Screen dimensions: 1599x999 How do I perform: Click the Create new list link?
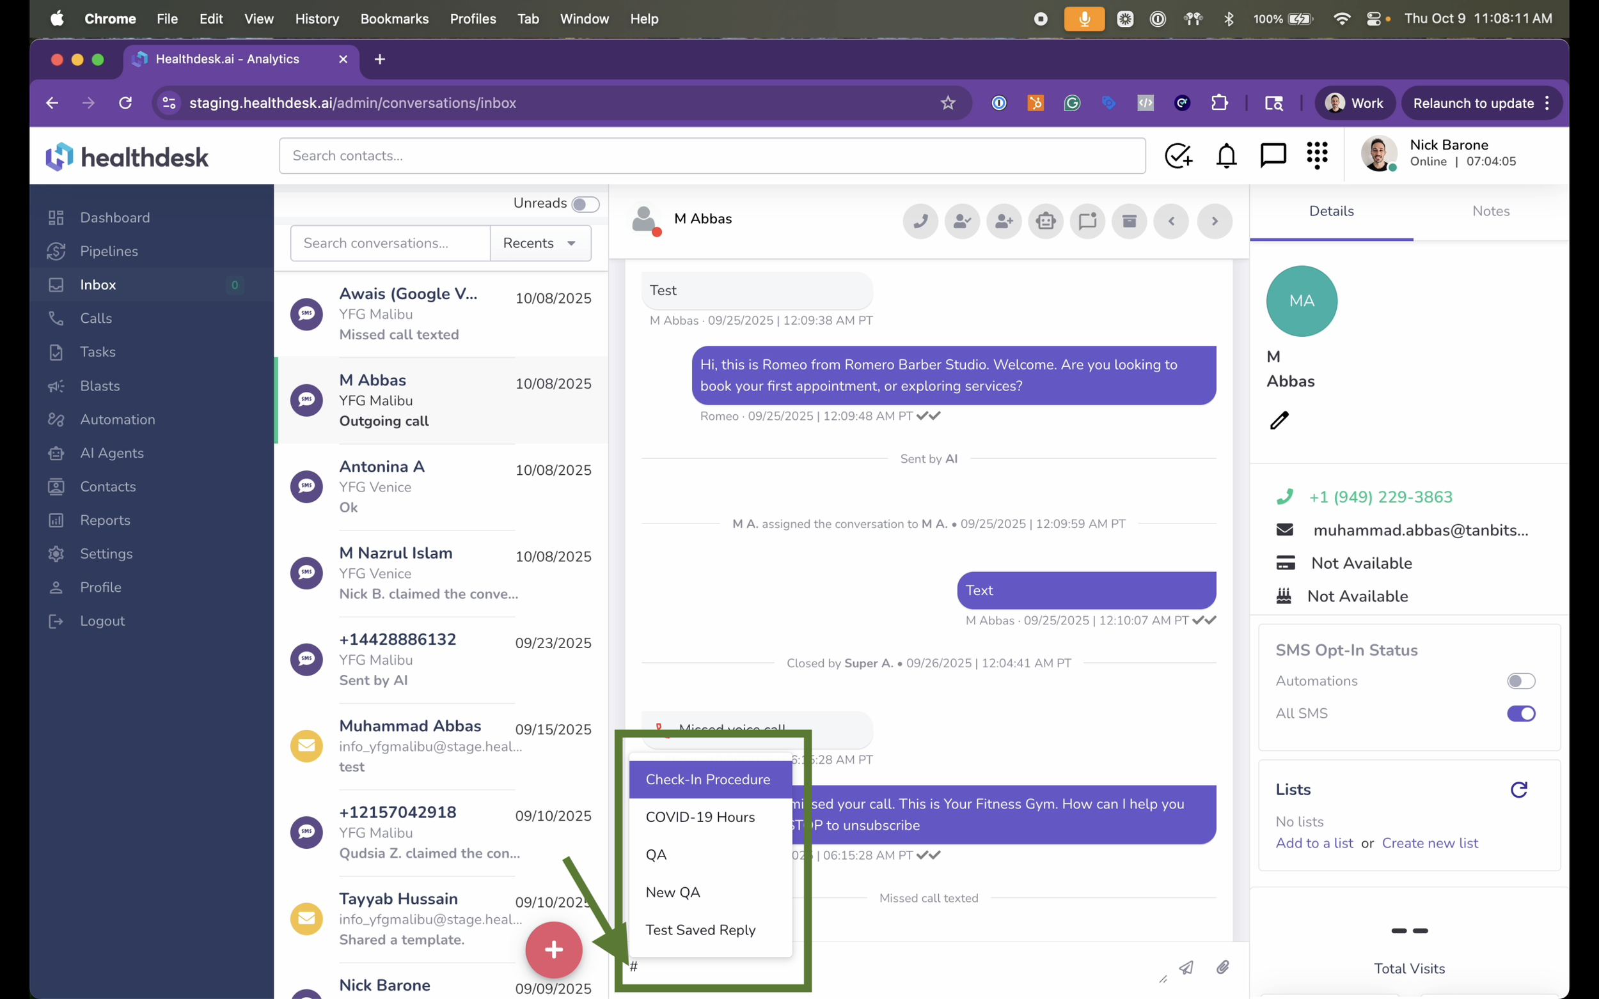pos(1430,843)
